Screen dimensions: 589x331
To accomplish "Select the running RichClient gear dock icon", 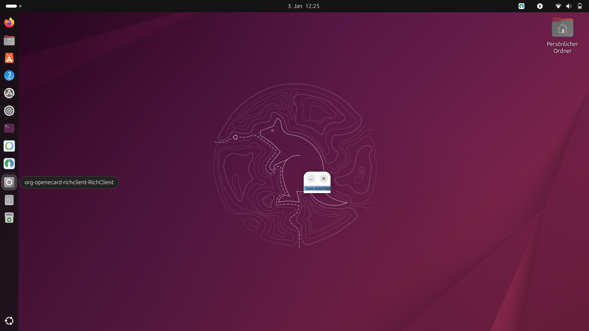I will tap(9, 182).
